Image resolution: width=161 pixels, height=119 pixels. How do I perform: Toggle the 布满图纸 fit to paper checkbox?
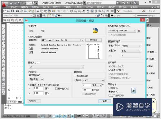pos(75,76)
